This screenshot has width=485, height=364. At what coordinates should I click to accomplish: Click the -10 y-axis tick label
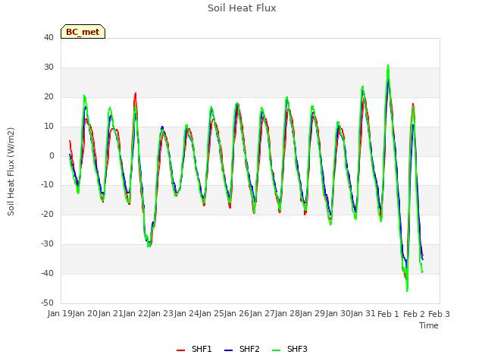coord(47,185)
